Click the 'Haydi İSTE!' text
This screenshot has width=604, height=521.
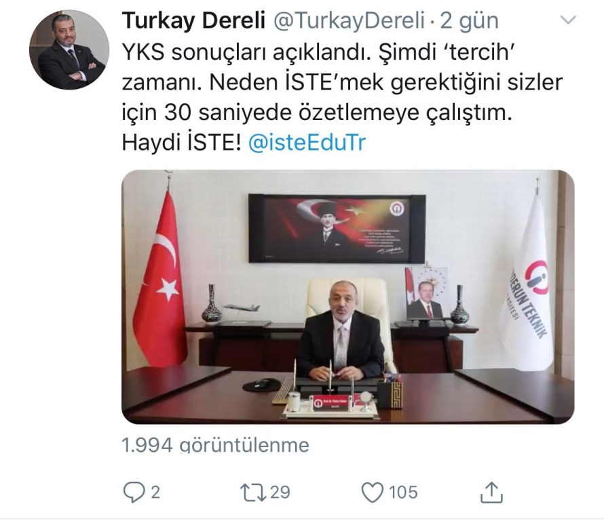tap(181, 143)
